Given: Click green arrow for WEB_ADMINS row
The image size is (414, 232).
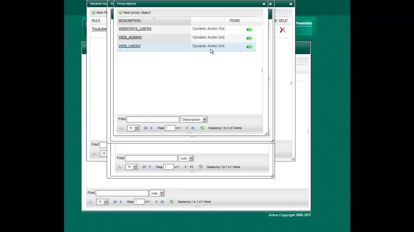Looking at the screenshot, I should (249, 38).
